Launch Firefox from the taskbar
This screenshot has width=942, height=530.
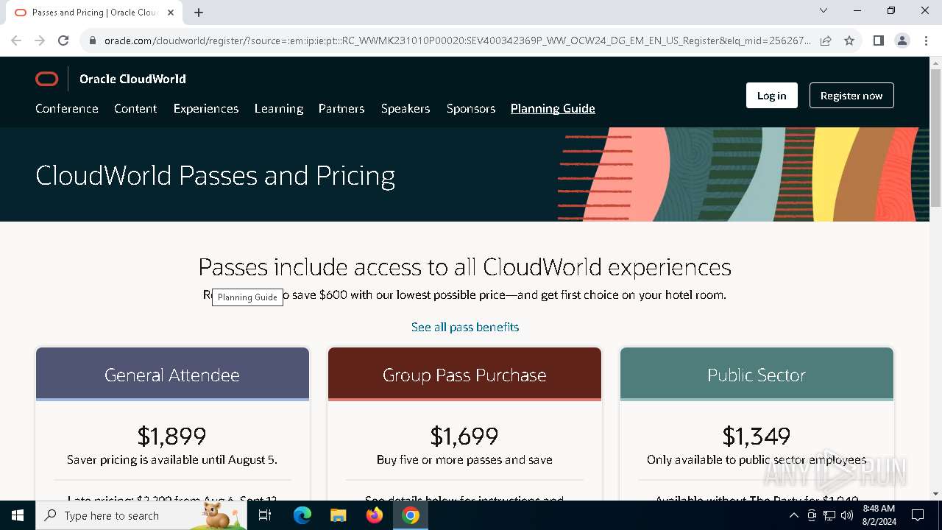(375, 515)
